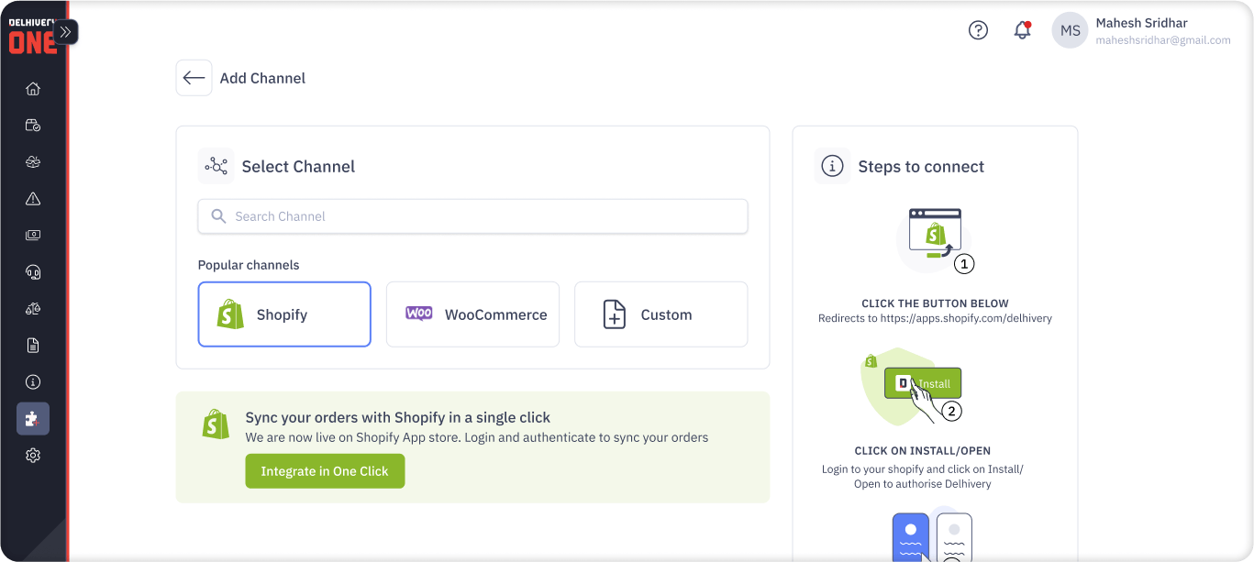This screenshot has width=1254, height=562.
Task: Open the settings gear in sidebar
Action: (x=33, y=456)
